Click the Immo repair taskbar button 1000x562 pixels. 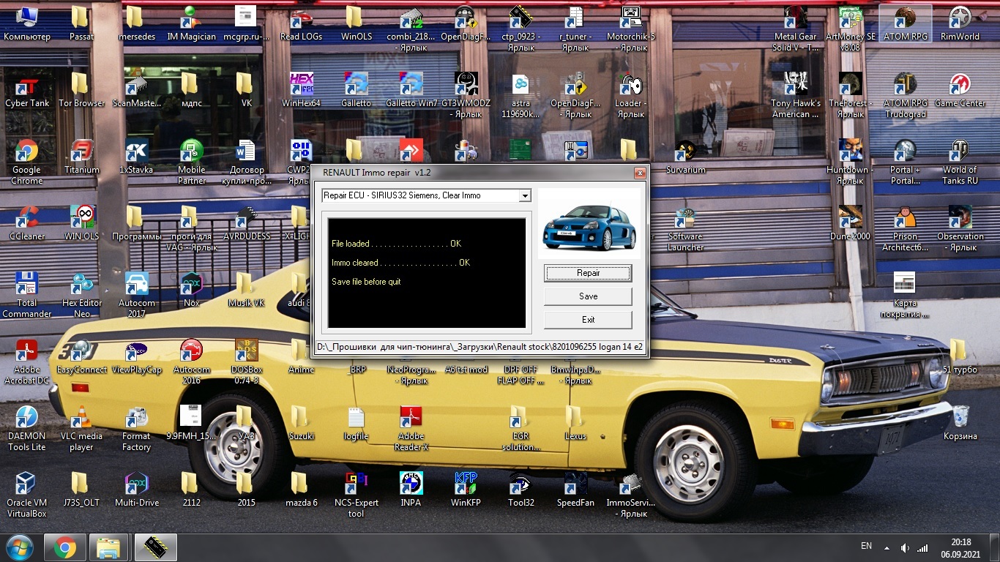click(x=155, y=547)
